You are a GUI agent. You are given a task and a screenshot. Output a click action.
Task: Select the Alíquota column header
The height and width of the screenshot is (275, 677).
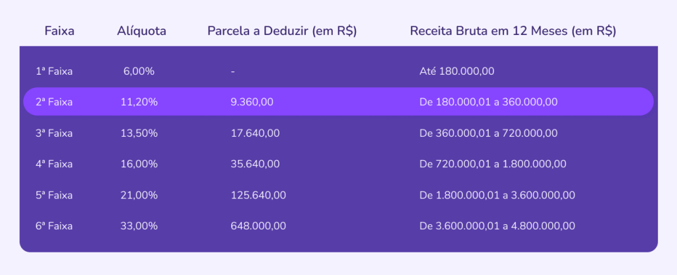pyautogui.click(x=141, y=31)
